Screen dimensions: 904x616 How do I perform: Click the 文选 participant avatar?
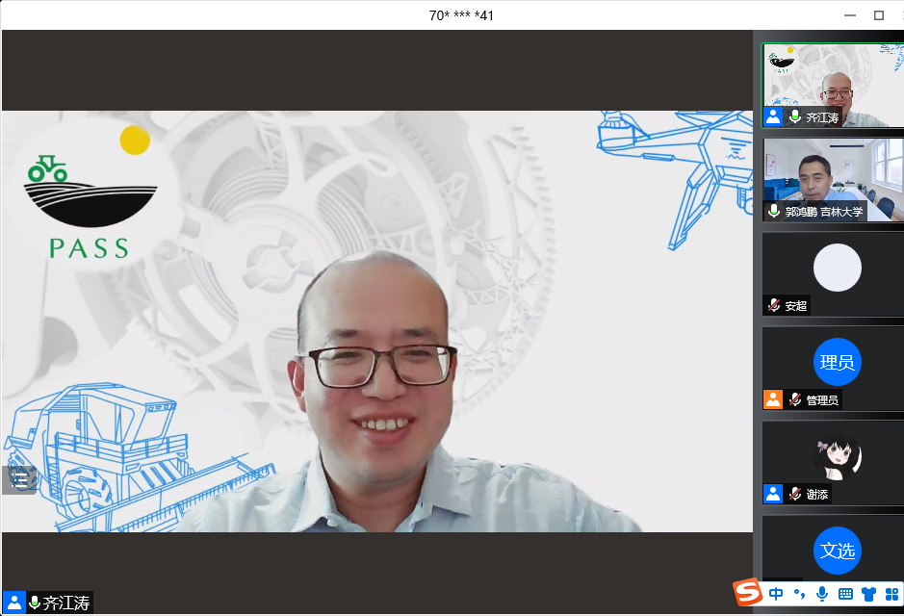coord(837,551)
